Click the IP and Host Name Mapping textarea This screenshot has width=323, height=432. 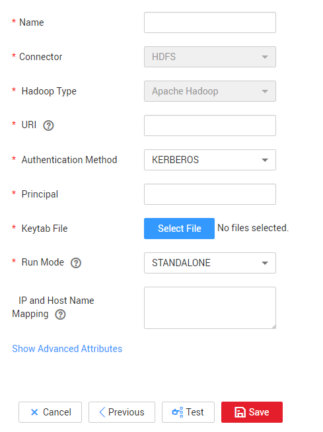(210, 308)
